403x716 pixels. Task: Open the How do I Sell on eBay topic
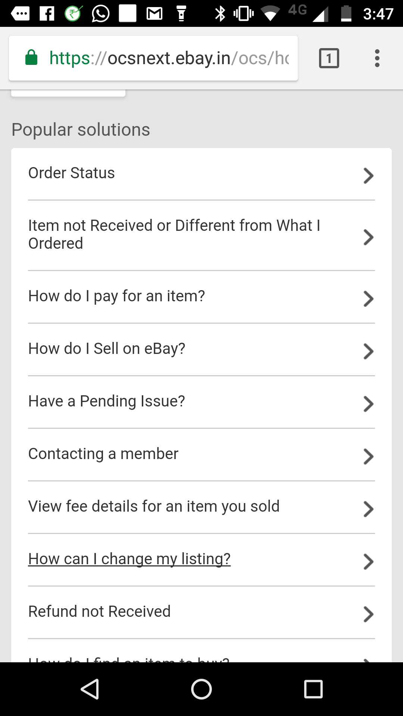tap(107, 349)
